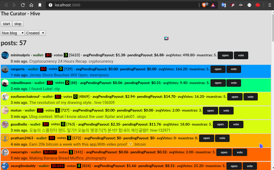
Task: Click title 'Jersey Shore Beaches Will Open'
Action: (x=59, y=75)
